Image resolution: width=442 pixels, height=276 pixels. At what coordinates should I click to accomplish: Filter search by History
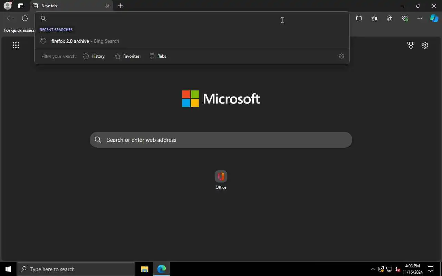(94, 56)
